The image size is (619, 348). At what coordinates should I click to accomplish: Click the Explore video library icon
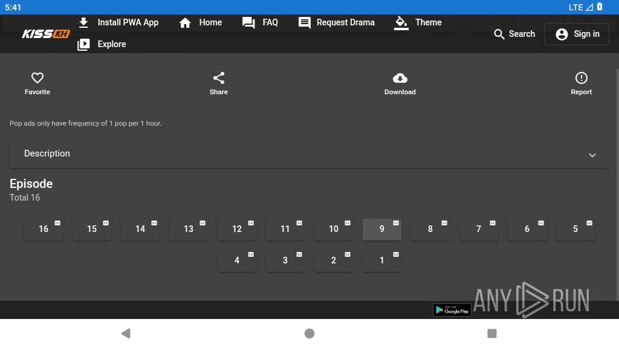[x=83, y=44]
